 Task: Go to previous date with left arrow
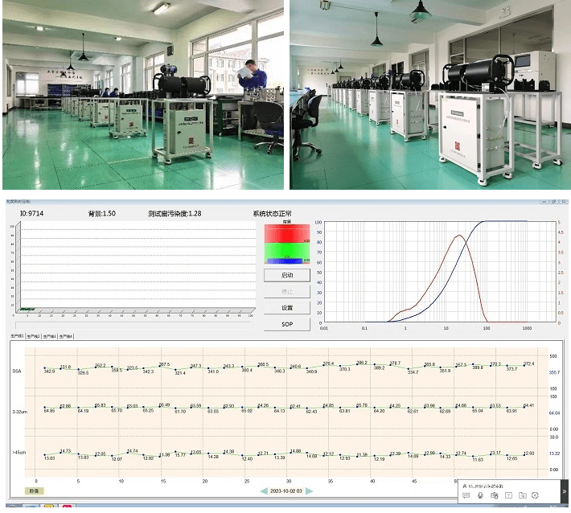[264, 490]
